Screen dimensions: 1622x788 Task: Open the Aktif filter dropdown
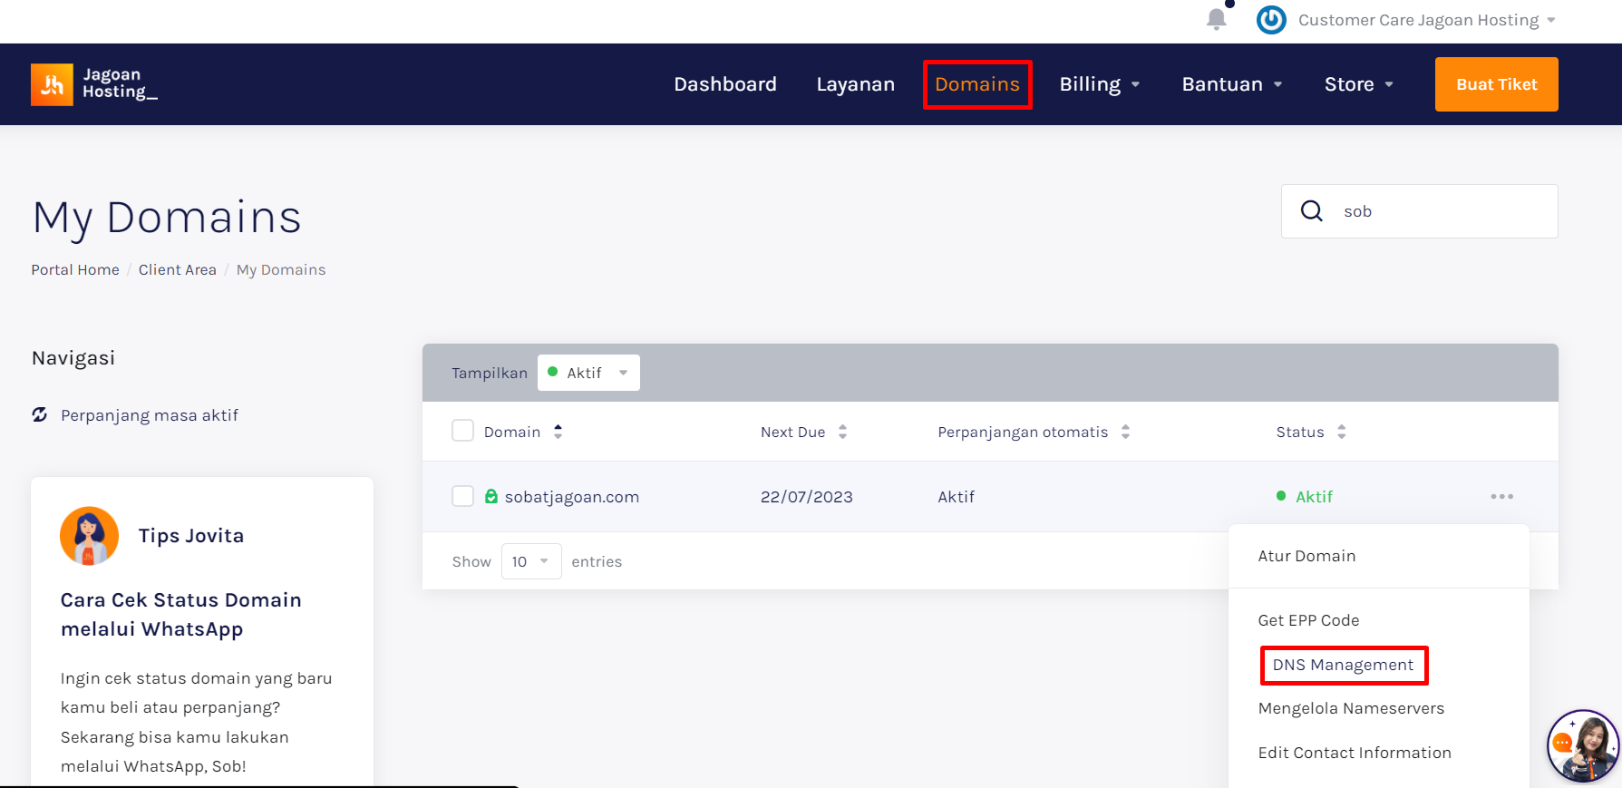pyautogui.click(x=588, y=373)
